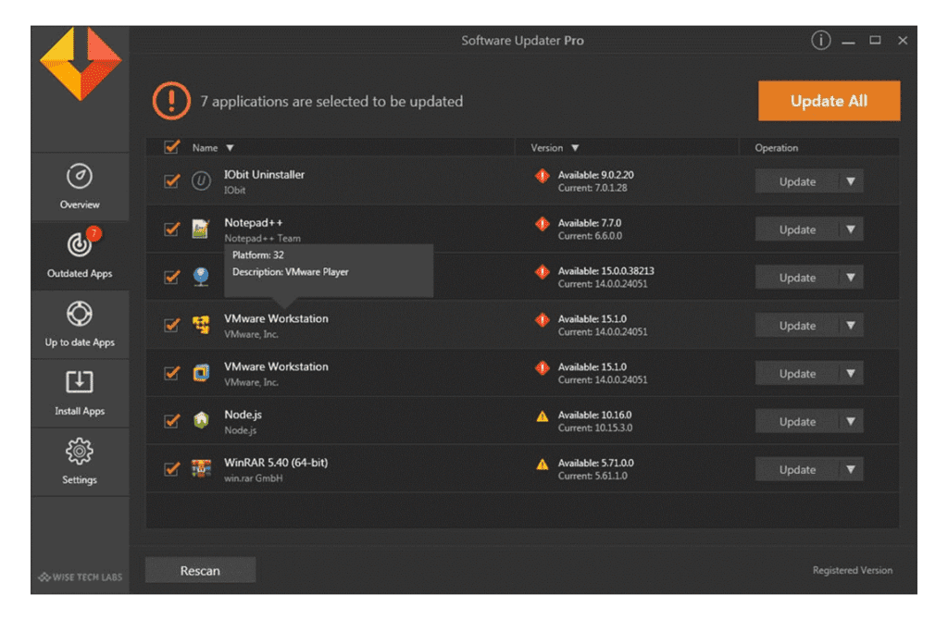Uncheck the WinRAR 5.40 checkbox
Image resolution: width=948 pixels, height=620 pixels.
tap(171, 468)
